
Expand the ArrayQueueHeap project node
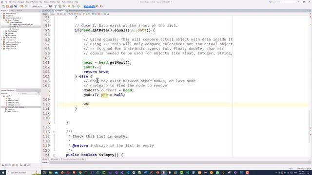coord(2,14)
